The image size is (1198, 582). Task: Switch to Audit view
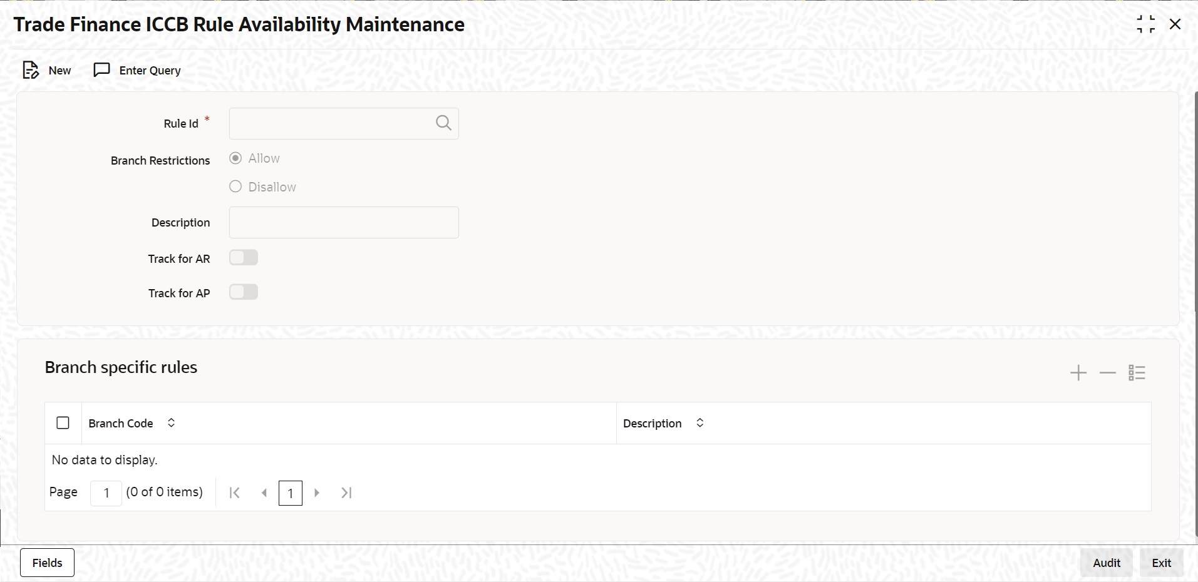(1105, 562)
